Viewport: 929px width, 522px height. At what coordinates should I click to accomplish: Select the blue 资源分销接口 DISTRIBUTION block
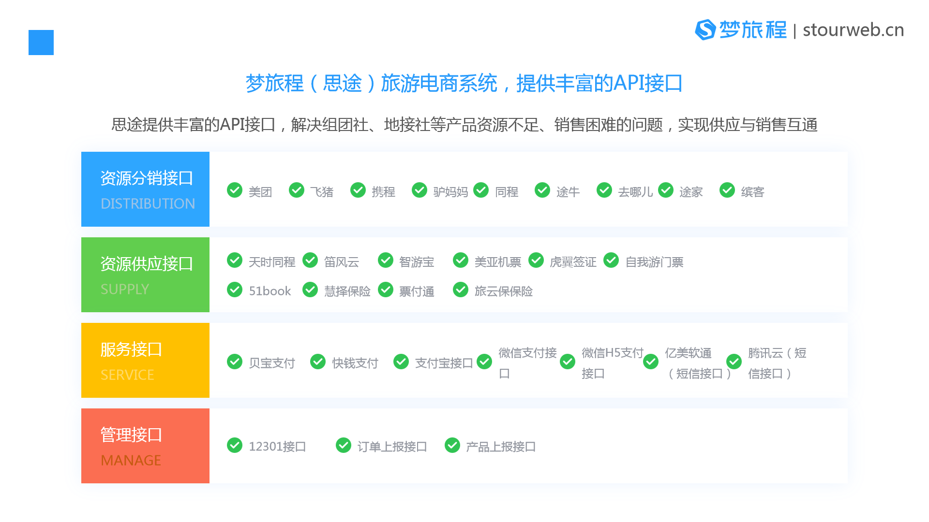point(145,189)
